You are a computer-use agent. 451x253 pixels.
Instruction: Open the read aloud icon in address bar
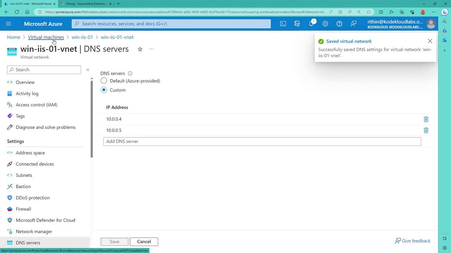tap(350, 12)
